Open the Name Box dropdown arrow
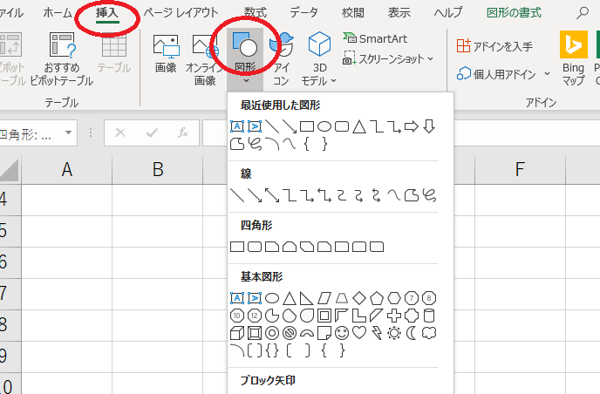The height and width of the screenshot is (394, 600). 69,132
